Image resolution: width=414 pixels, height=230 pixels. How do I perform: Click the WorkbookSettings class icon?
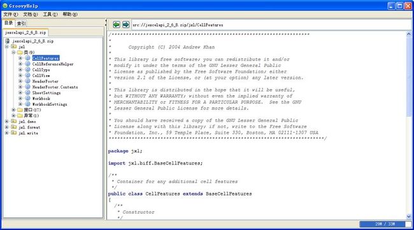coord(27,104)
